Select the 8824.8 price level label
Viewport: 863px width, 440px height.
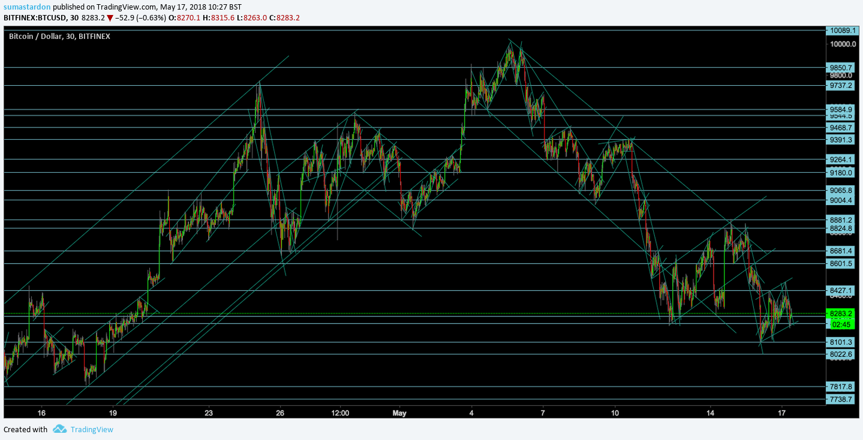[x=840, y=228]
